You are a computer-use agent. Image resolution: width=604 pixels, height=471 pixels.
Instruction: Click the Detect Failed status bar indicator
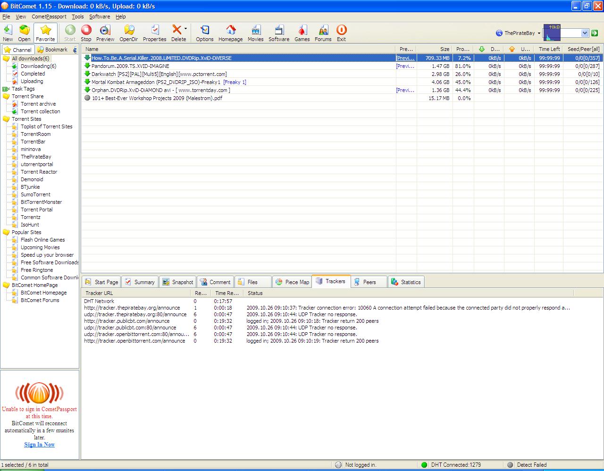coord(527,465)
